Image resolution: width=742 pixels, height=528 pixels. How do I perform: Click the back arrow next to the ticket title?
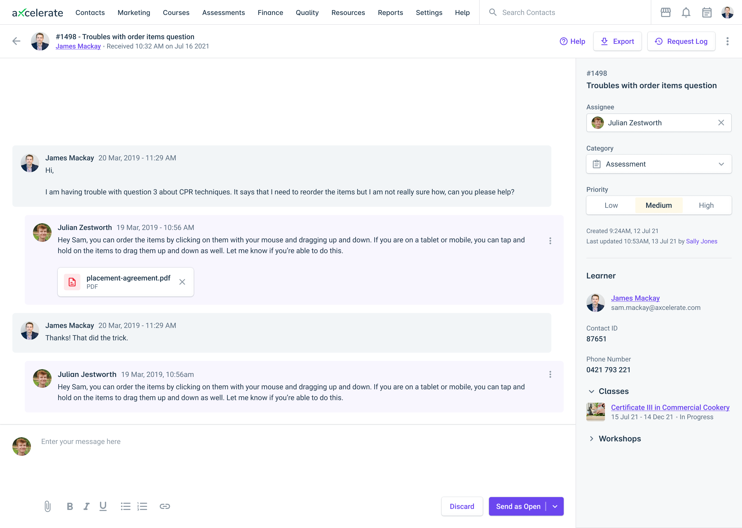pos(16,41)
